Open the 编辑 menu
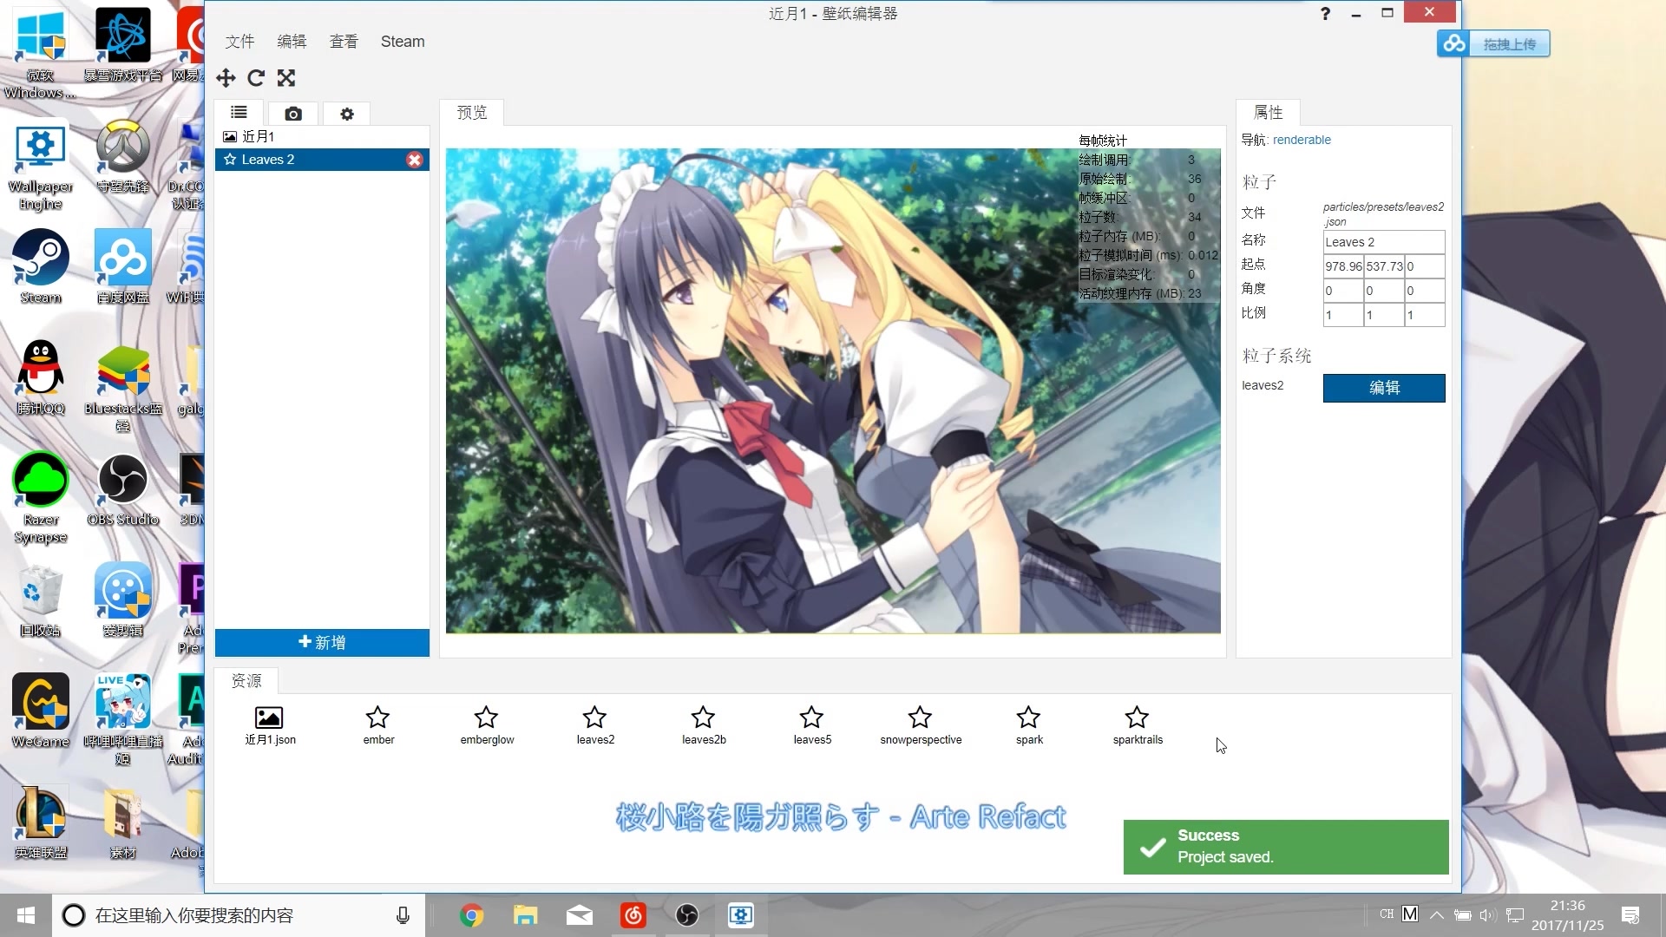 click(292, 42)
